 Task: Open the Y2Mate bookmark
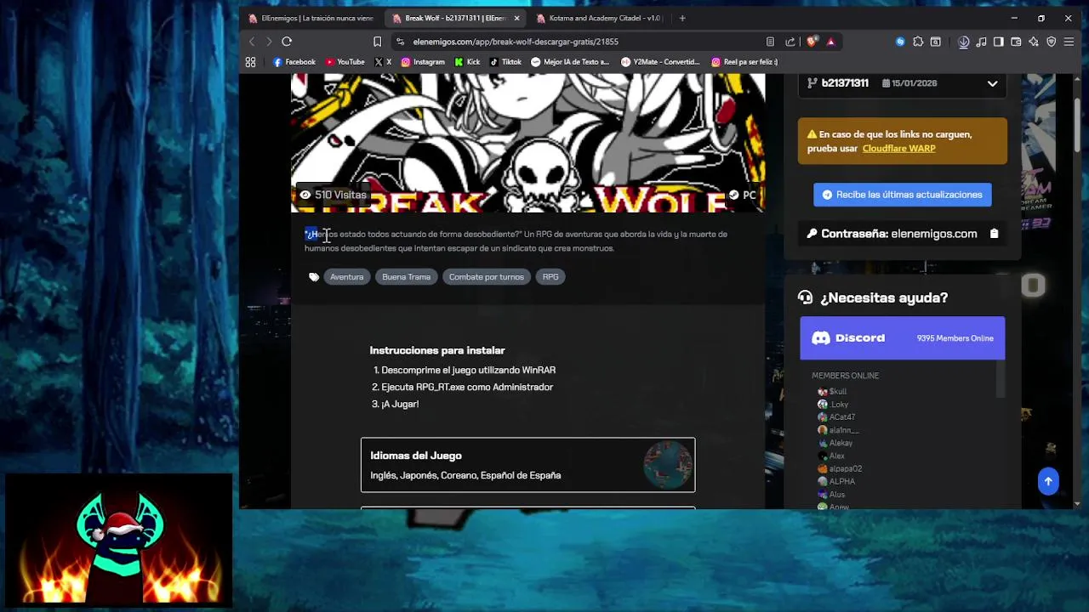(660, 62)
